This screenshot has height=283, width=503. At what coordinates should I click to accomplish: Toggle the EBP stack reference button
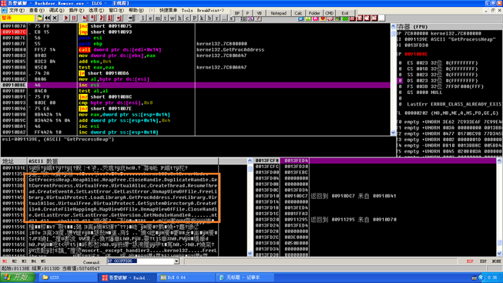pyautogui.click(x=483, y=261)
